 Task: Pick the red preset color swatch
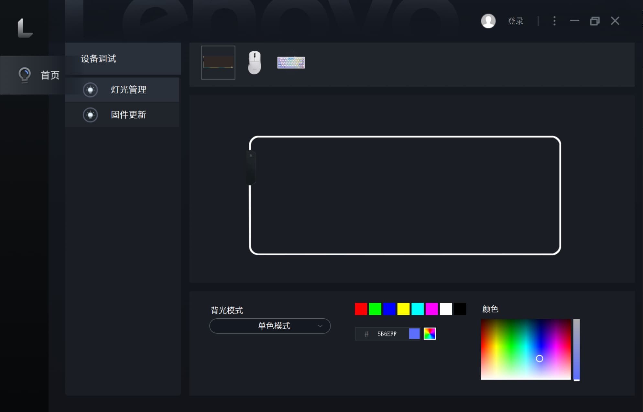pos(361,309)
